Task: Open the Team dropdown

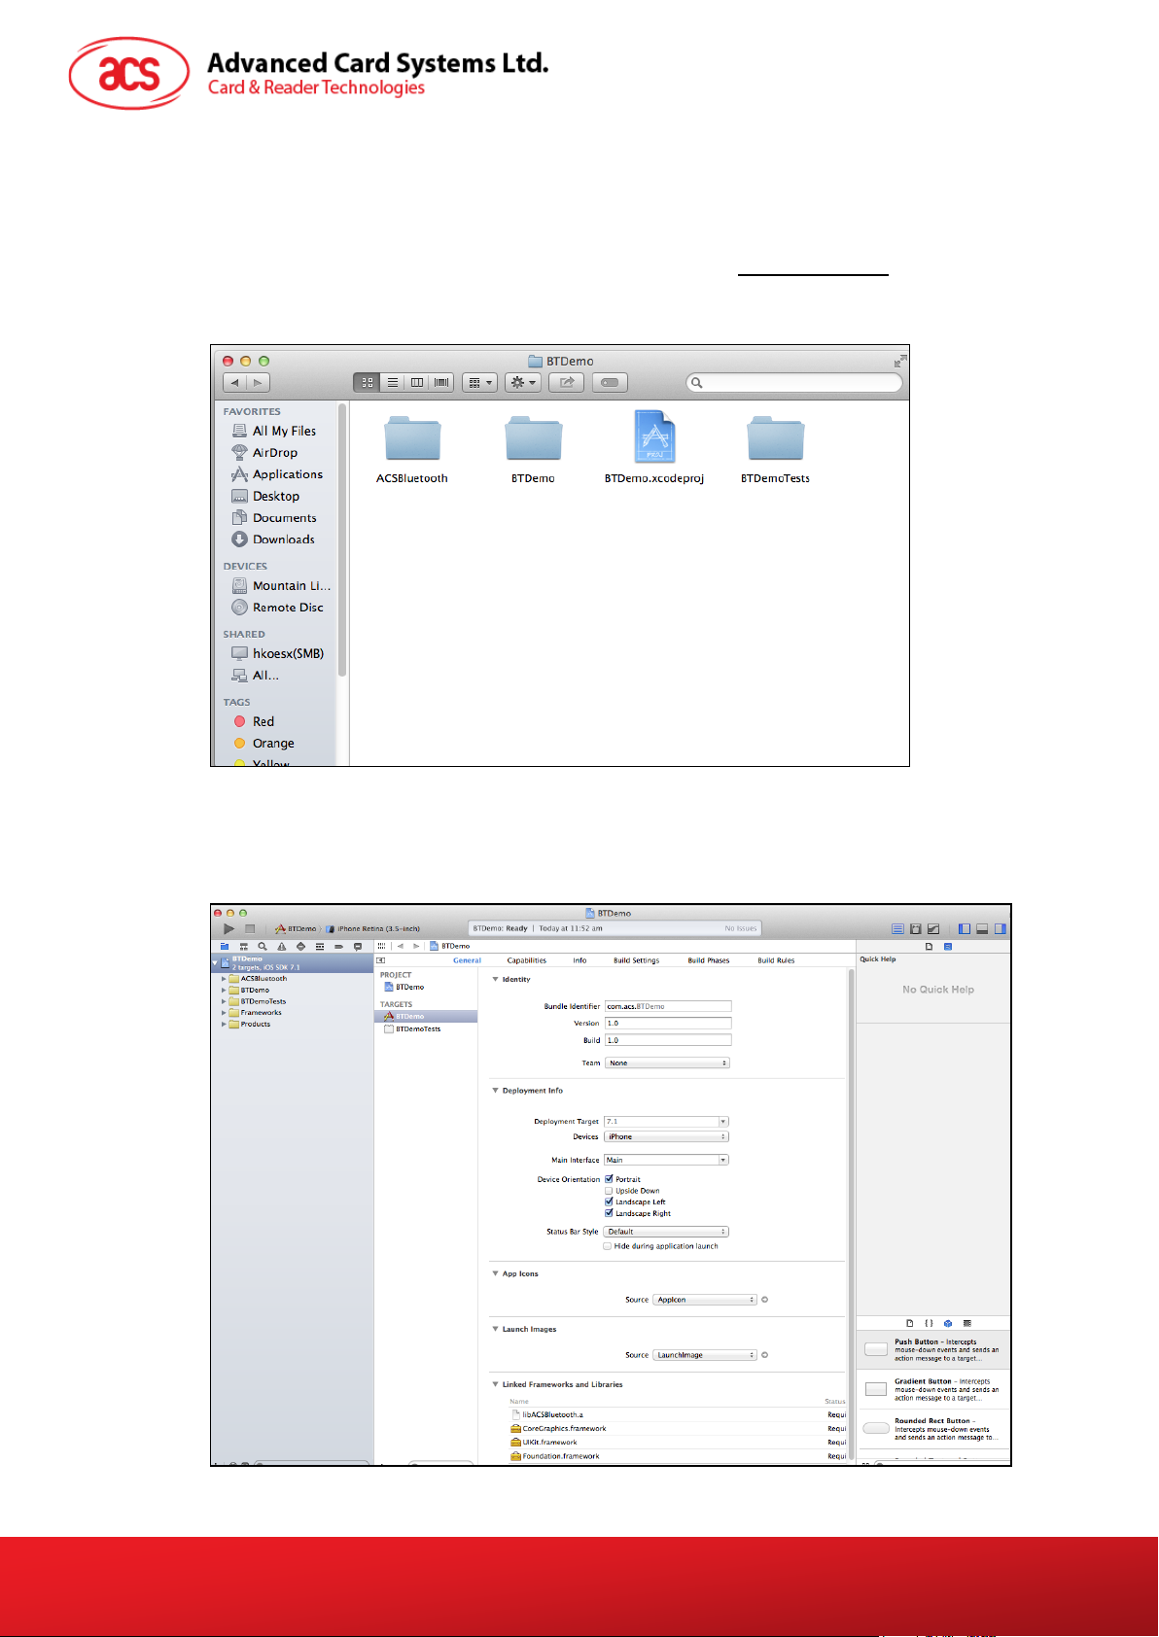Action: (667, 1063)
